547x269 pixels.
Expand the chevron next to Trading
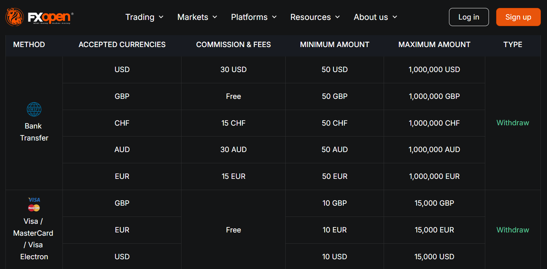pos(161,17)
